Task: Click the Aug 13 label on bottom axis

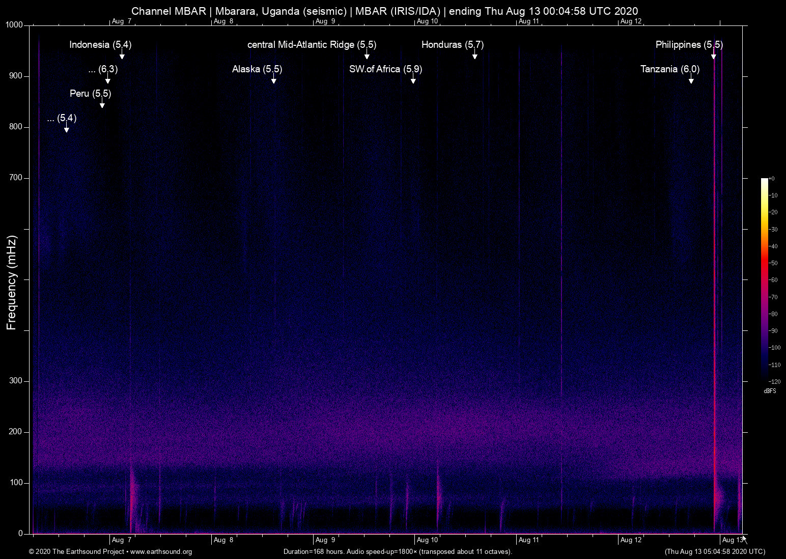Action: tap(732, 540)
